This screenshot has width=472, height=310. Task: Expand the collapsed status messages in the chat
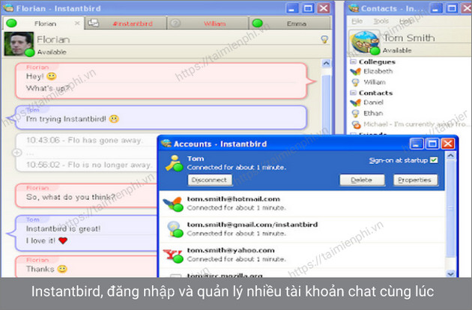click(x=17, y=152)
